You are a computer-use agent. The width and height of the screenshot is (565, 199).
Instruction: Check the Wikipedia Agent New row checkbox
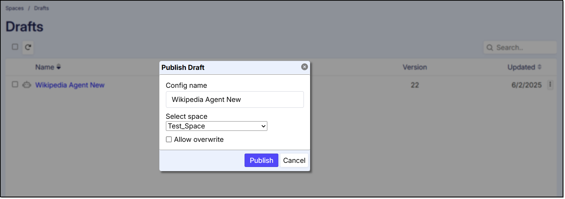click(15, 84)
